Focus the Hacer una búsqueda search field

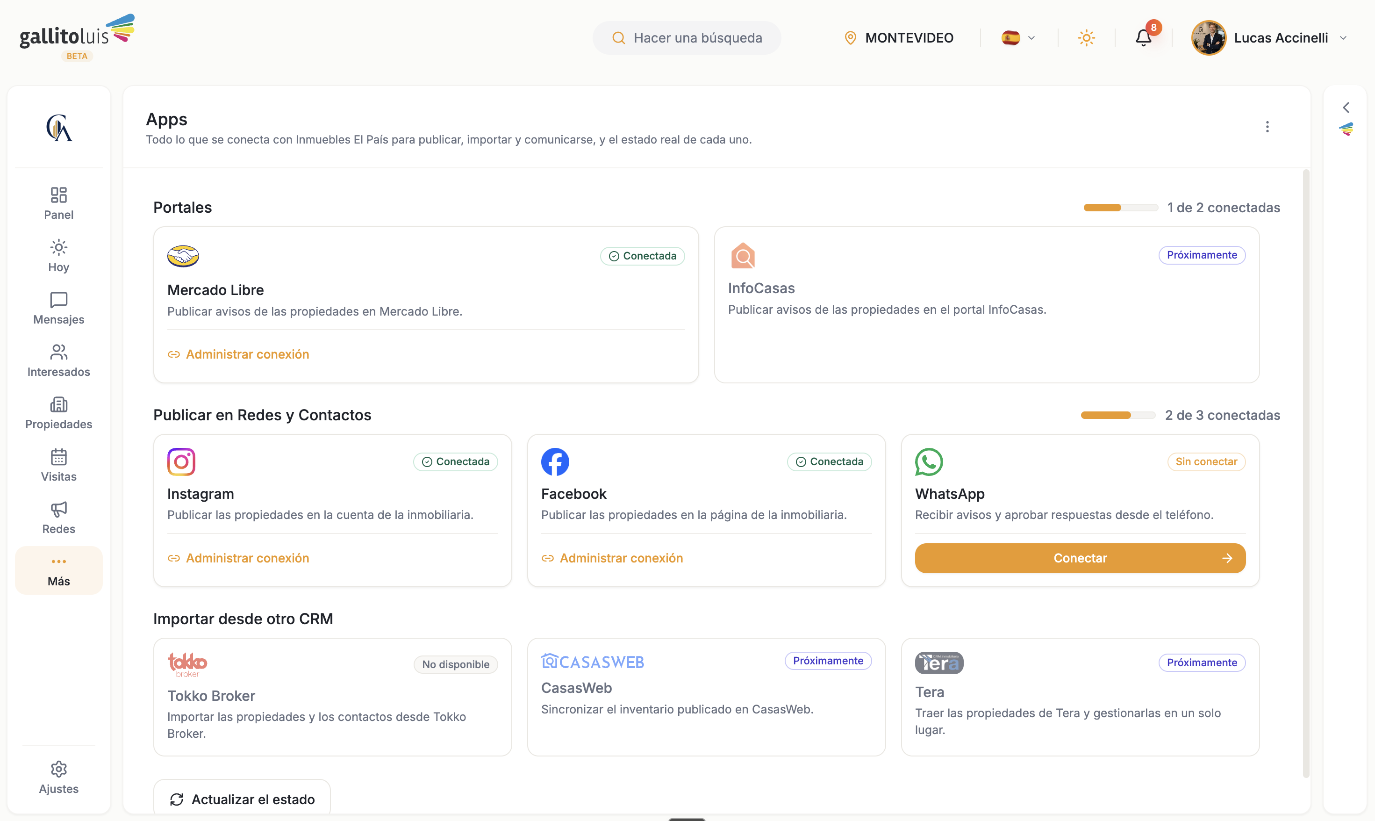click(x=687, y=37)
